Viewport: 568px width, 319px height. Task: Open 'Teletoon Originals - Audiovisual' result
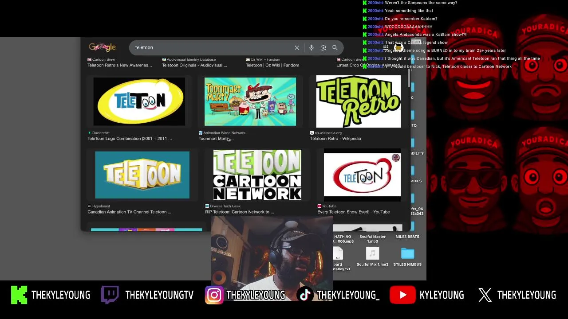(x=195, y=65)
